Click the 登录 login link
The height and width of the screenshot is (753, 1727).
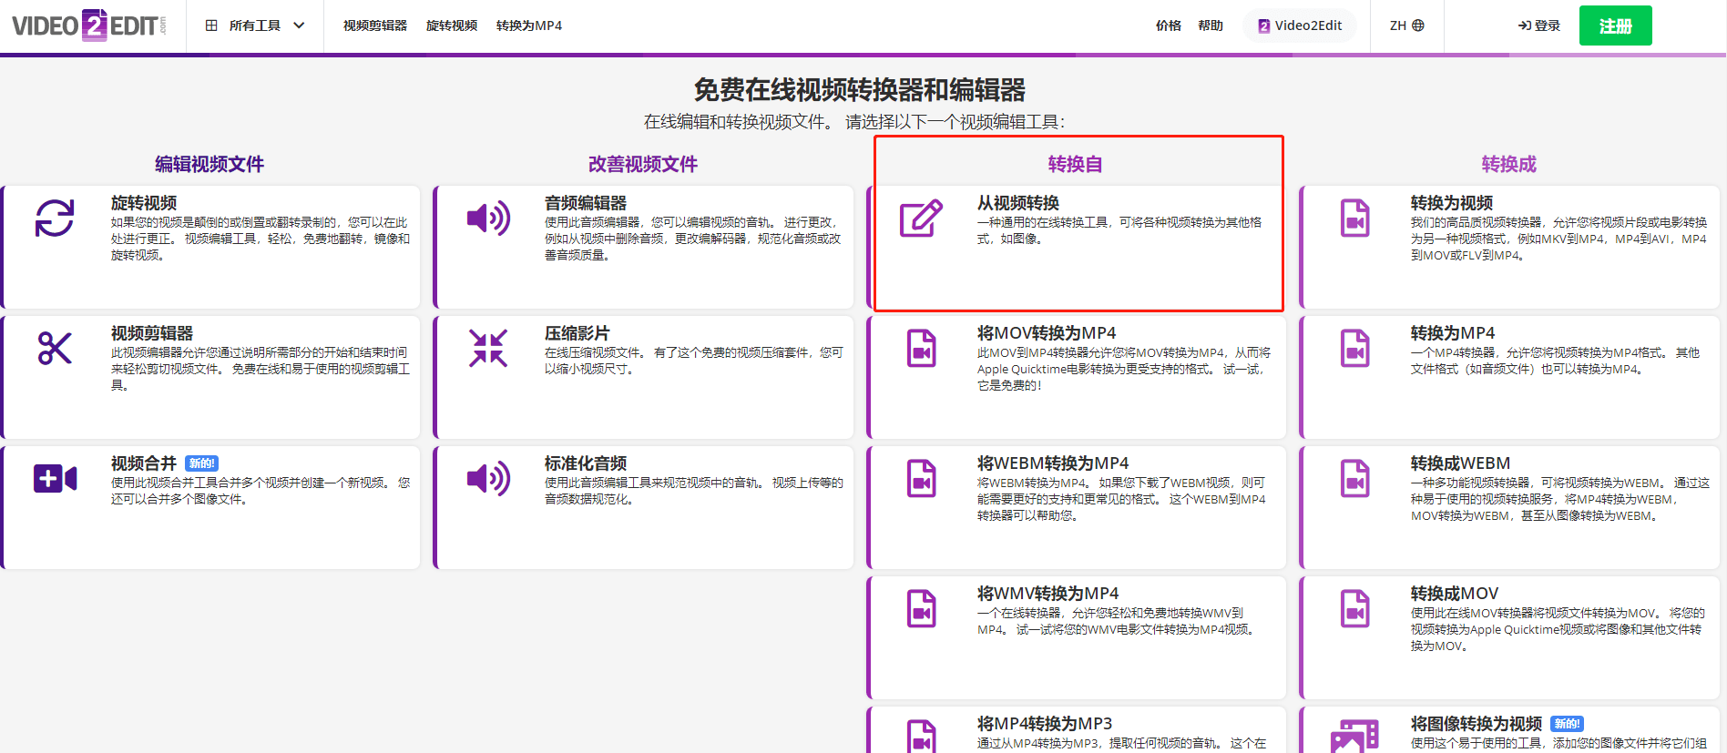tap(1539, 25)
